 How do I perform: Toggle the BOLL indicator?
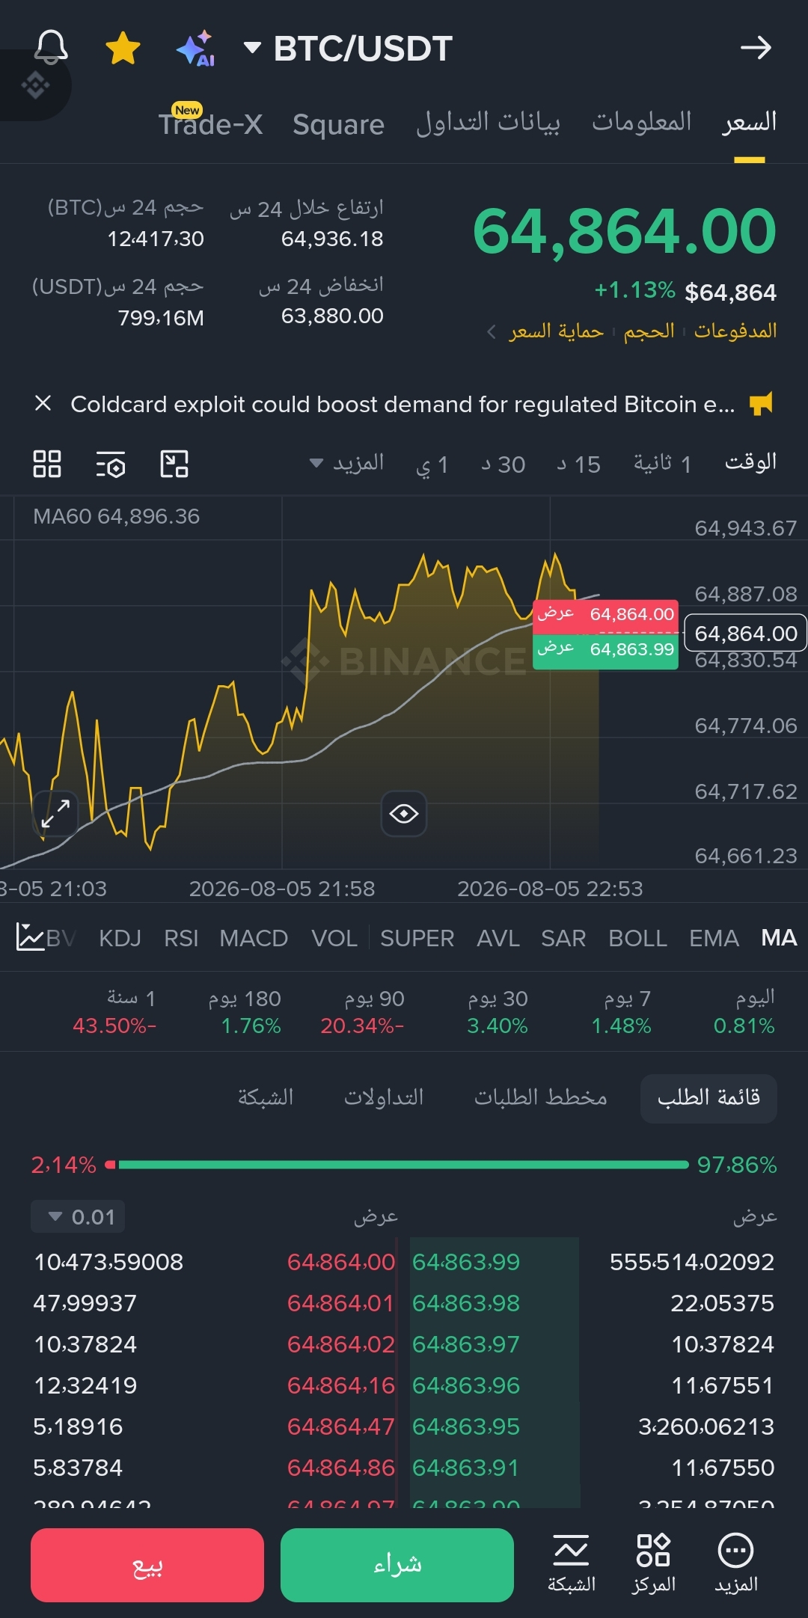(637, 938)
